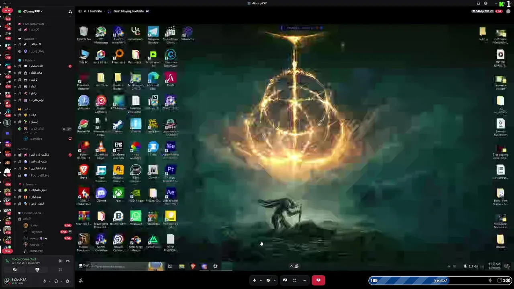Image resolution: width=514 pixels, height=289 pixels.
Task: Click the Gust Playing Fortnite stream label
Action: pyautogui.click(x=128, y=11)
